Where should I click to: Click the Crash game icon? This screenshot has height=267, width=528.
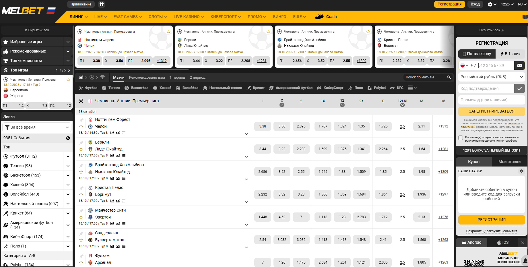[319, 17]
